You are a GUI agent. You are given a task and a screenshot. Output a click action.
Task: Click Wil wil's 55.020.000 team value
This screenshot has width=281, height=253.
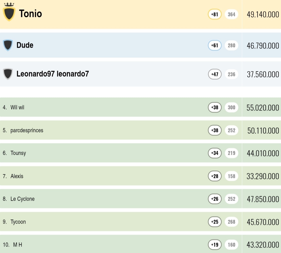pos(263,108)
